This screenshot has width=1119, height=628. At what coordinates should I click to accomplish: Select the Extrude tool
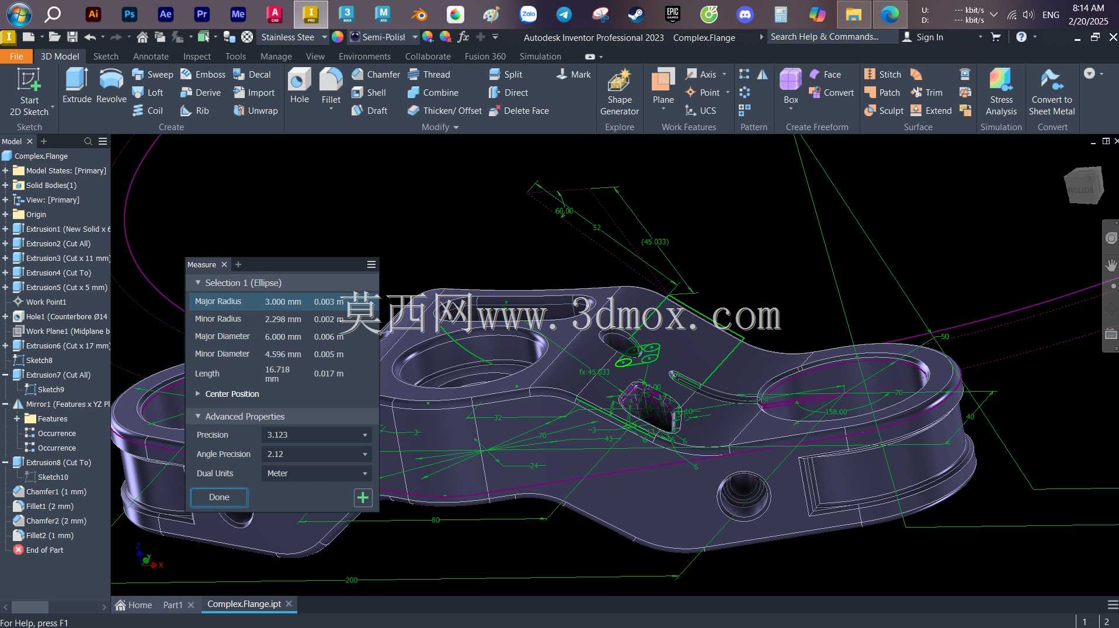coord(77,86)
